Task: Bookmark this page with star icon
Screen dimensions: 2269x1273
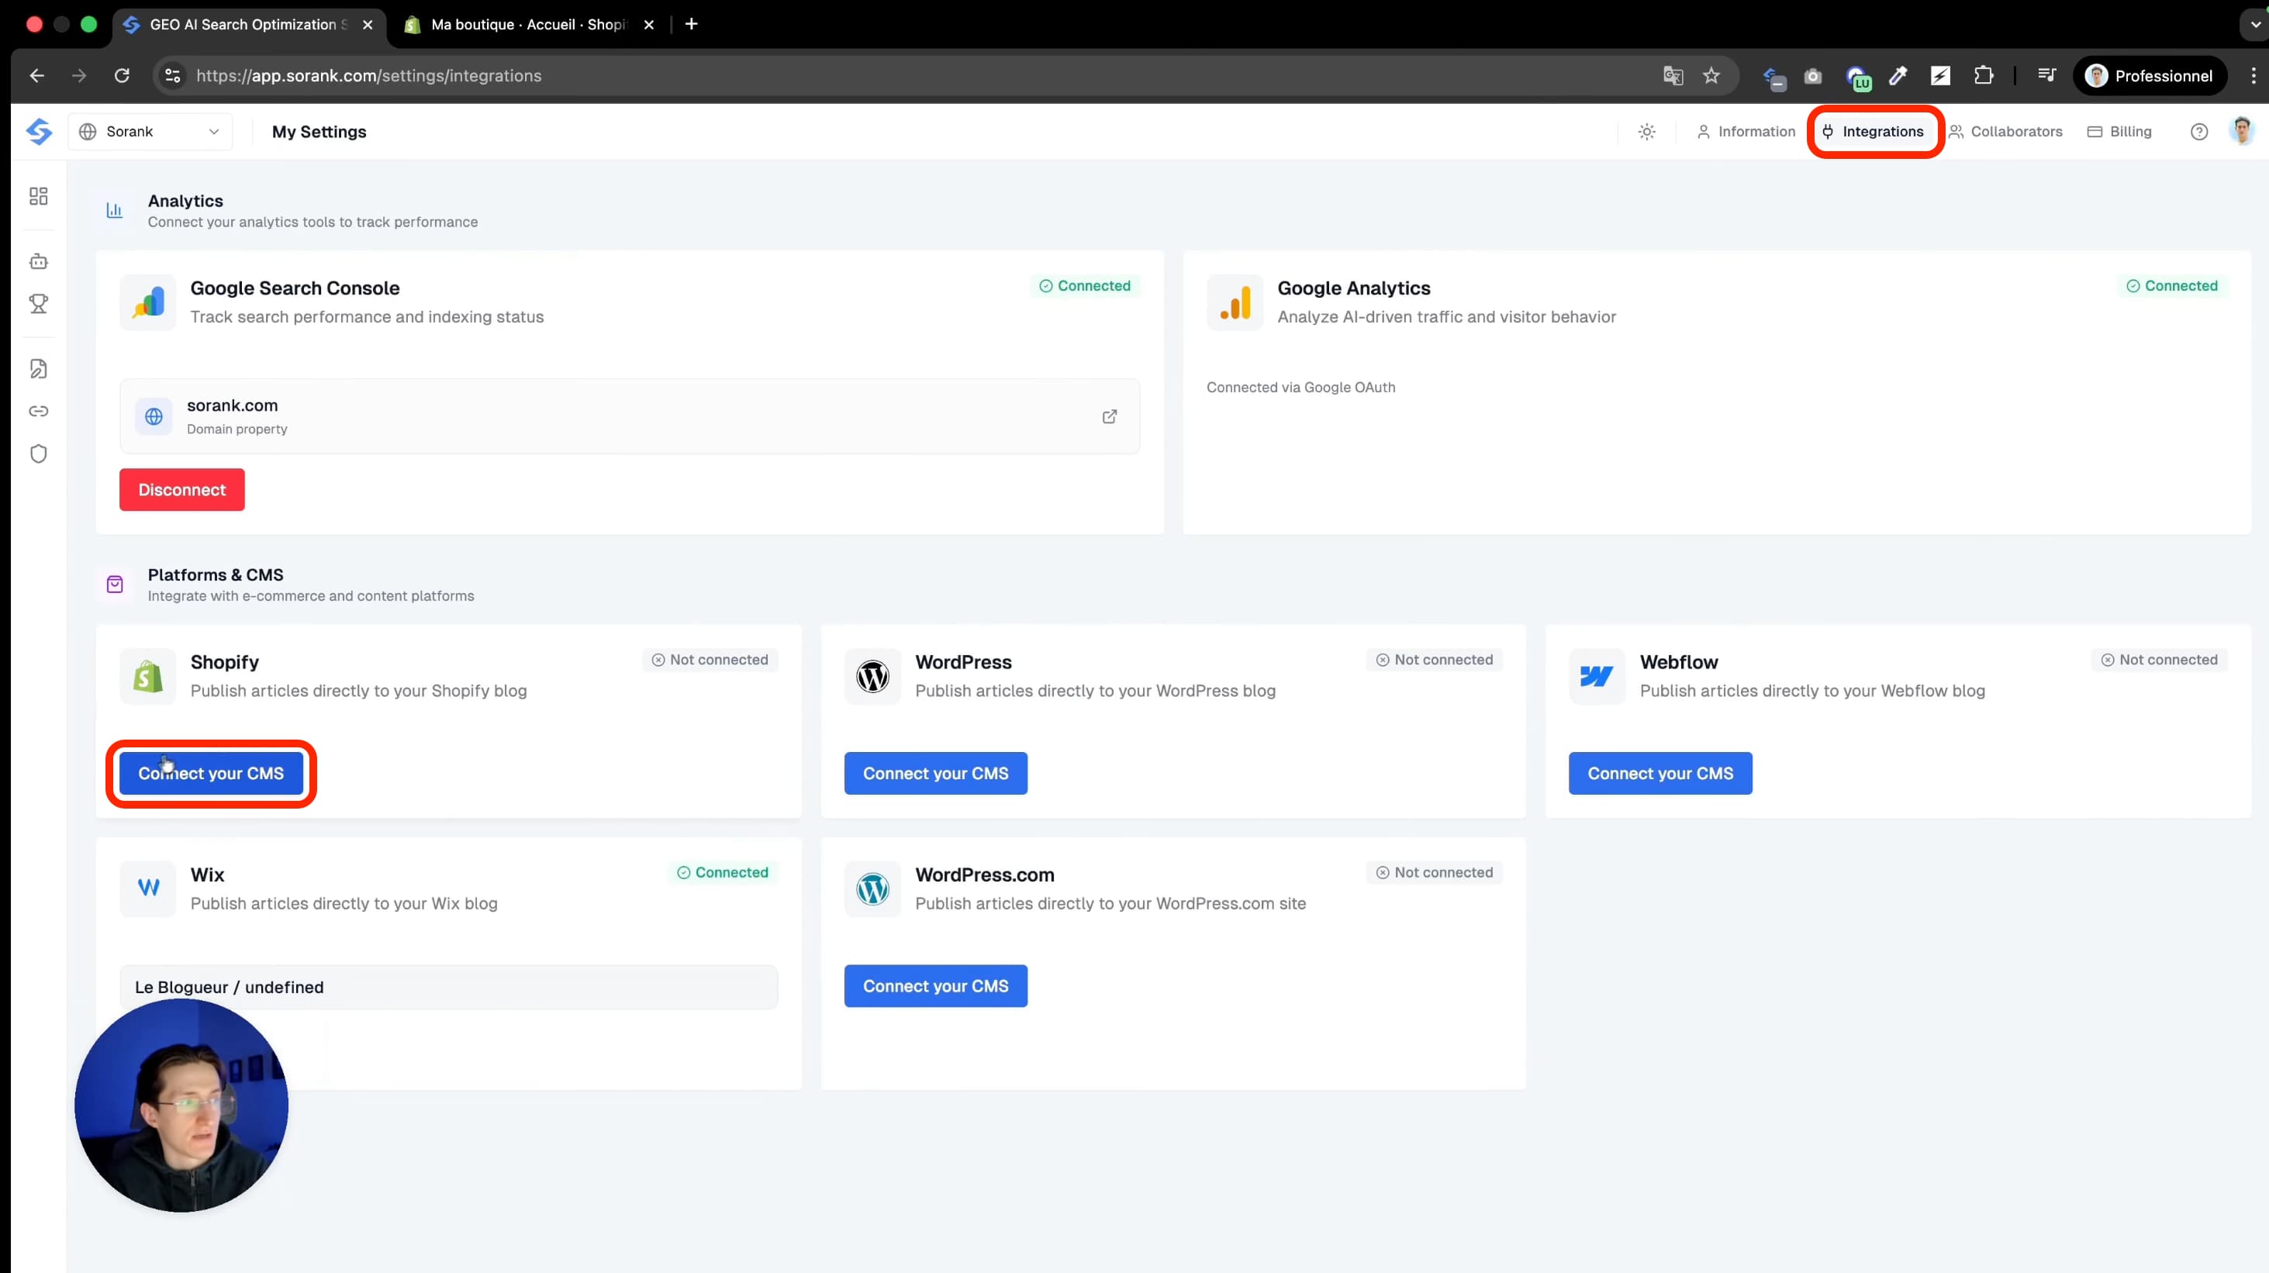Action: (x=1711, y=76)
